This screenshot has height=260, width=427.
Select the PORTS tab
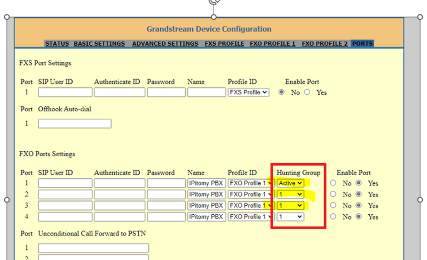click(x=362, y=44)
